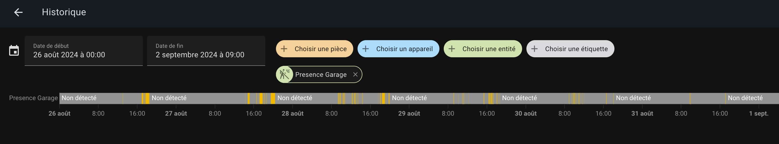Click the plus icon on Choisir une entité
The width and height of the screenshot is (779, 144).
[452, 49]
